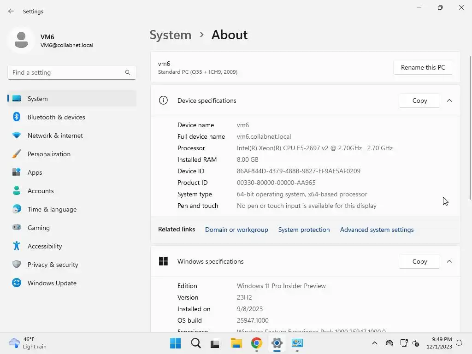The height and width of the screenshot is (354, 472).
Task: Copy the Device specifications
Action: (x=419, y=100)
